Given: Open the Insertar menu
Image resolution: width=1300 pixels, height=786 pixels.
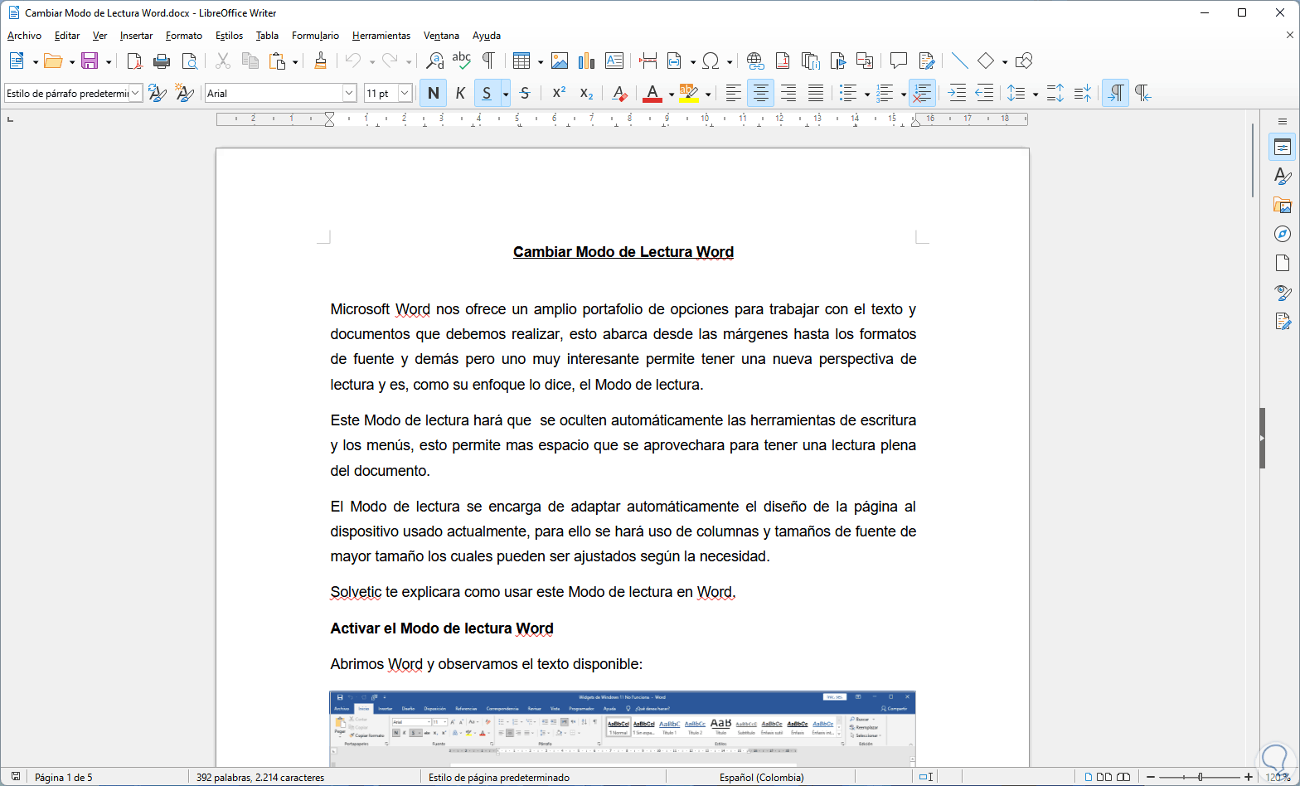Looking at the screenshot, I should [x=136, y=36].
